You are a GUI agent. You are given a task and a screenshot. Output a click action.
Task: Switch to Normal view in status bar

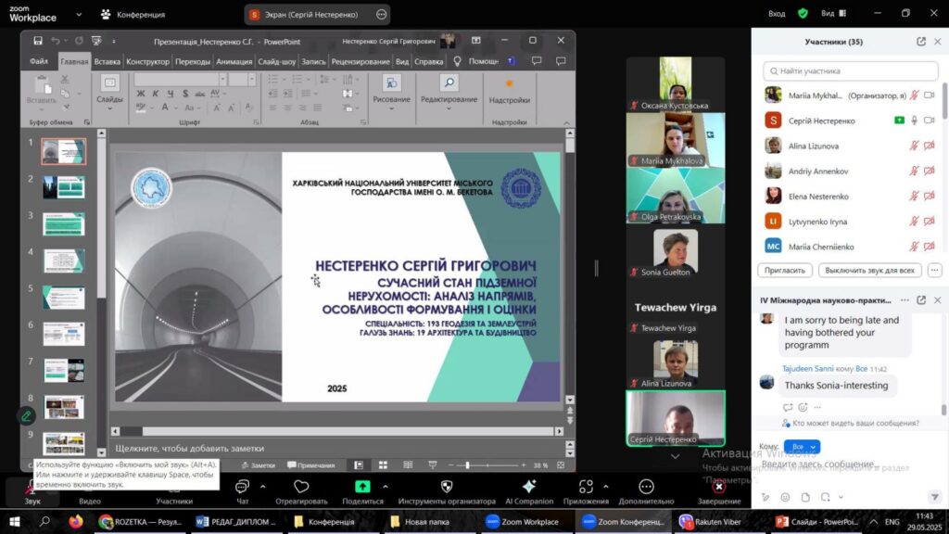click(359, 465)
